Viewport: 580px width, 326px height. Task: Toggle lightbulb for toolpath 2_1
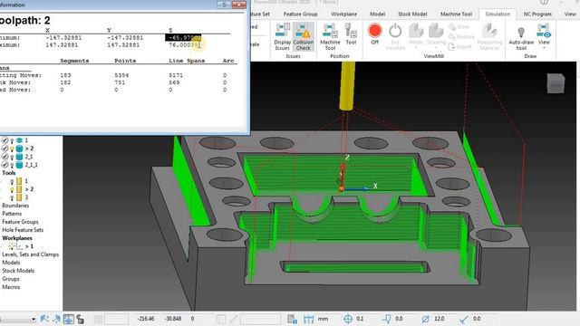(12, 157)
